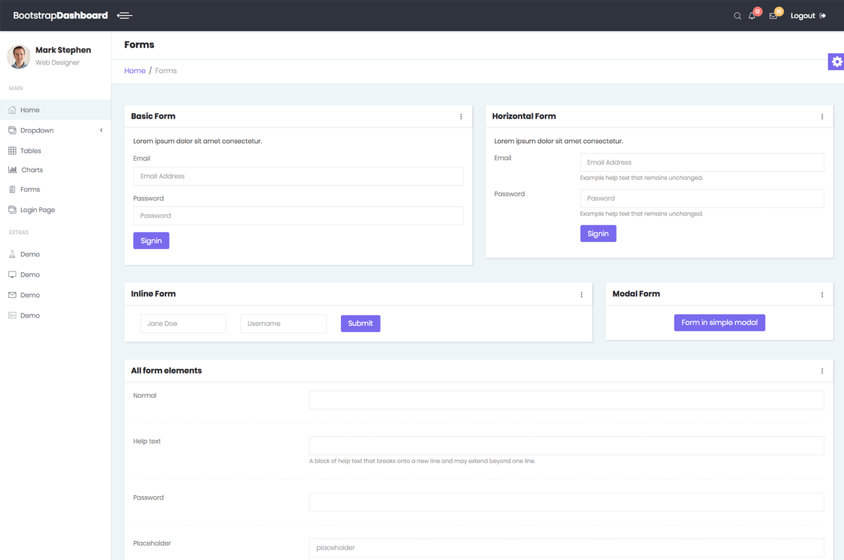Image resolution: width=844 pixels, height=560 pixels.
Task: Click the monitor icon Demo item
Action: coord(12,275)
